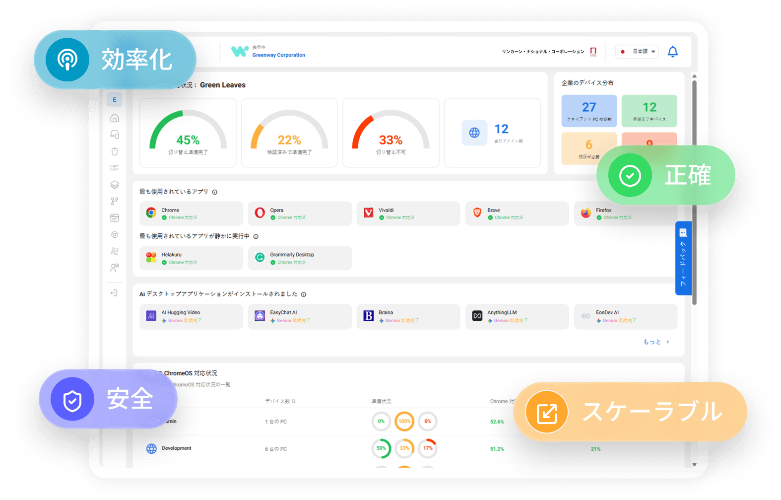The image size is (781, 500).
Task: Open the user feedback icon in sidebar
Action: coord(115,268)
